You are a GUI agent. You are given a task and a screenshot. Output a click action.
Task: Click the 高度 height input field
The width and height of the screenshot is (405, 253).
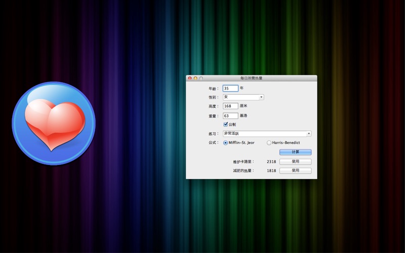pos(230,106)
